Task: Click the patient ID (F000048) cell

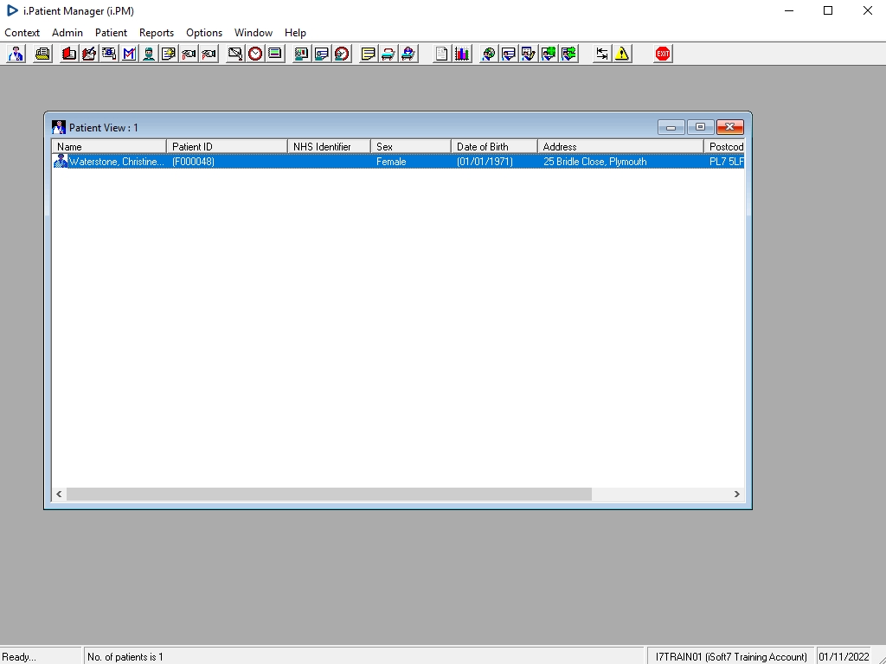Action: 193,162
